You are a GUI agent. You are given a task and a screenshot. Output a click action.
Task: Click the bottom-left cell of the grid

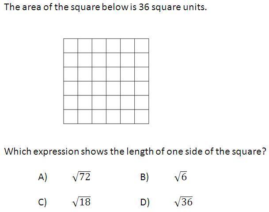pyautogui.click(x=71, y=117)
